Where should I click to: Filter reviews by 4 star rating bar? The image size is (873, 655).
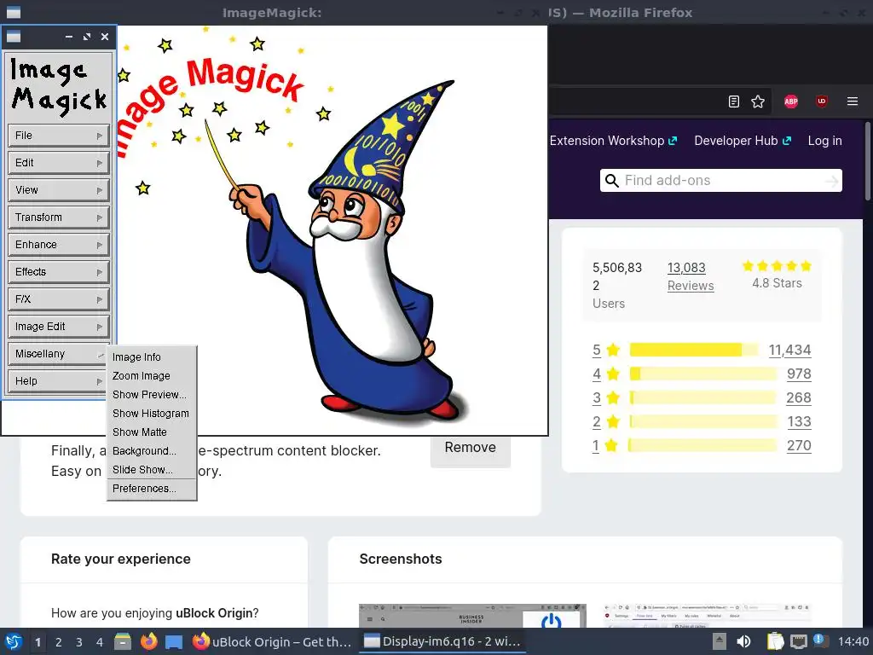(x=703, y=374)
